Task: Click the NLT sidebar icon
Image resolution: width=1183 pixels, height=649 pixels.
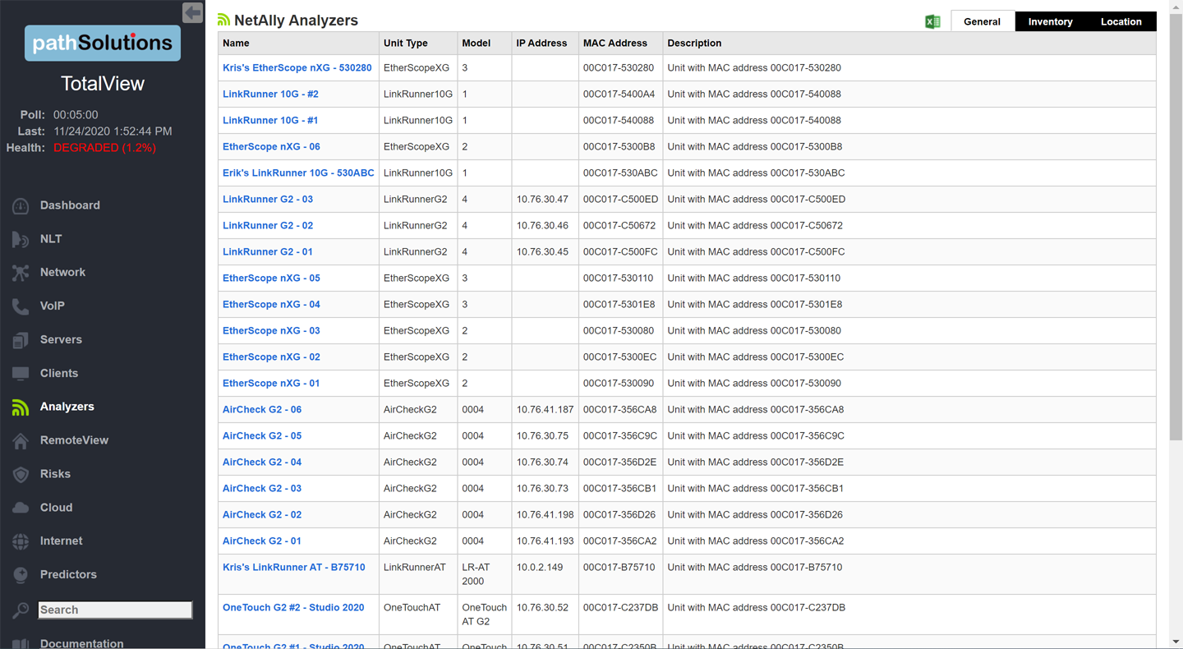Action: point(21,239)
